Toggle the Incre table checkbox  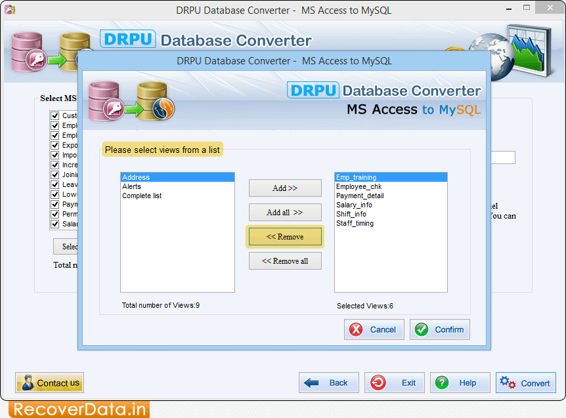[55, 165]
